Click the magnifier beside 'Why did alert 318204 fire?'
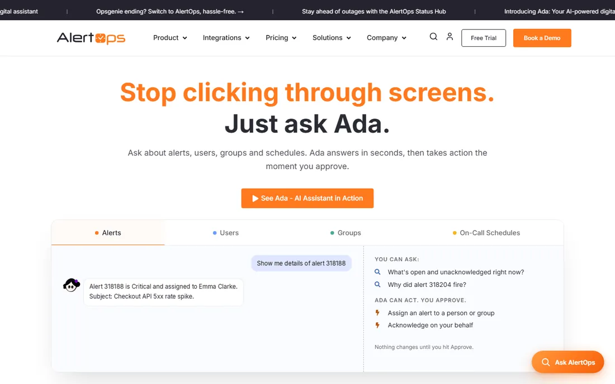Image resolution: width=615 pixels, height=384 pixels. tap(377, 285)
